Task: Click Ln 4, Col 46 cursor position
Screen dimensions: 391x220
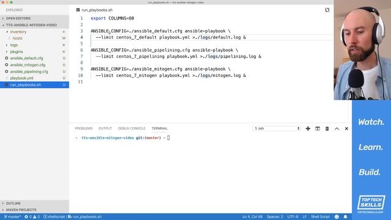Action: pyautogui.click(x=252, y=217)
